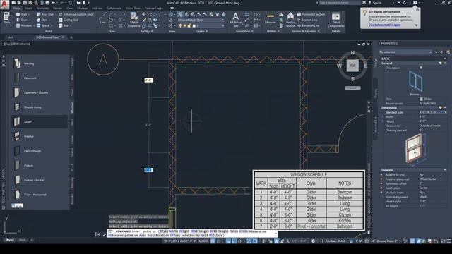Viewport: 452px width, 254px height.
Task: Open the Insert ribbon tab
Action: tap(29, 8)
